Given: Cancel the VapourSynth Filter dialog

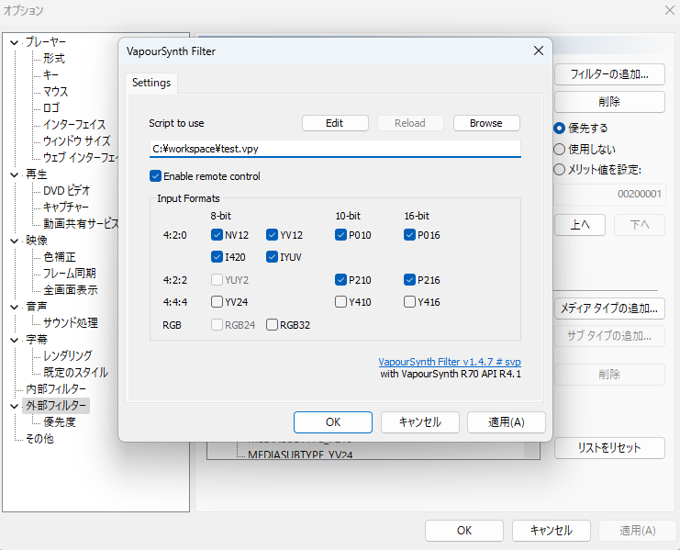Looking at the screenshot, I should click(419, 422).
